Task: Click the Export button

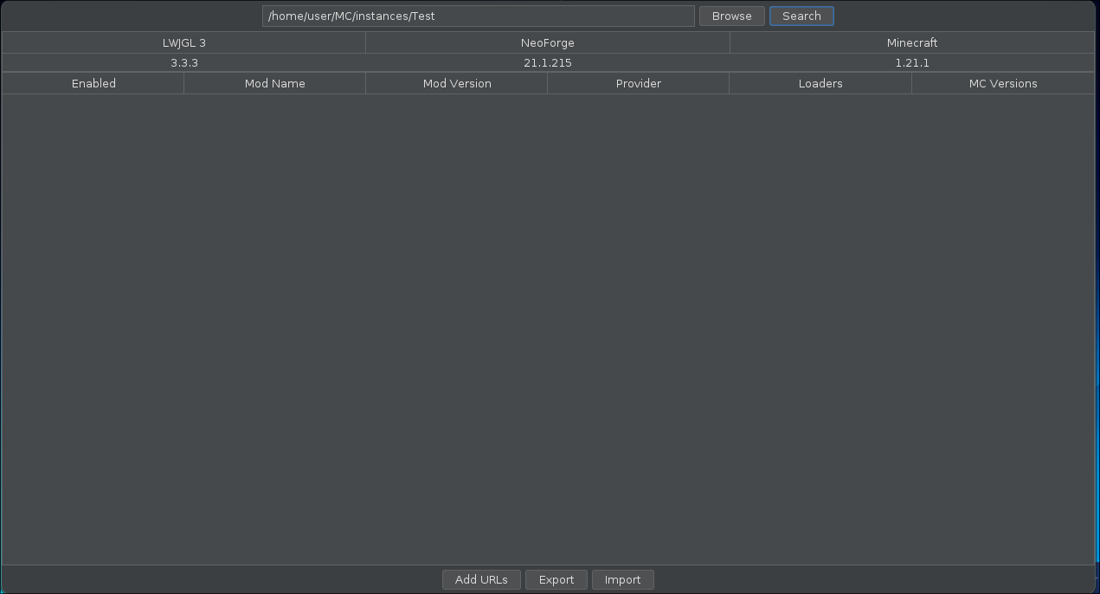Action: pos(556,579)
